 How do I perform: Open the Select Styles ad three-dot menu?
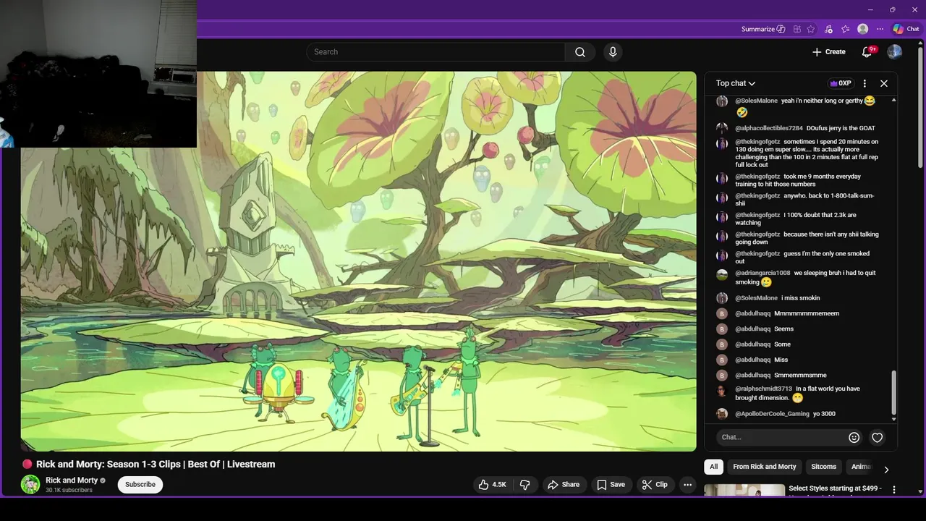pos(893,490)
